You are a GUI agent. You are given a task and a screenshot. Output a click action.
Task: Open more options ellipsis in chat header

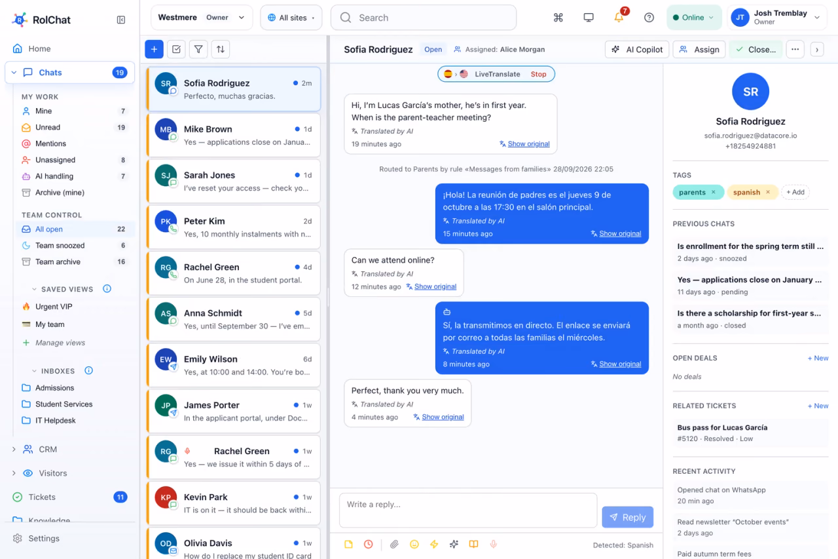(x=795, y=49)
